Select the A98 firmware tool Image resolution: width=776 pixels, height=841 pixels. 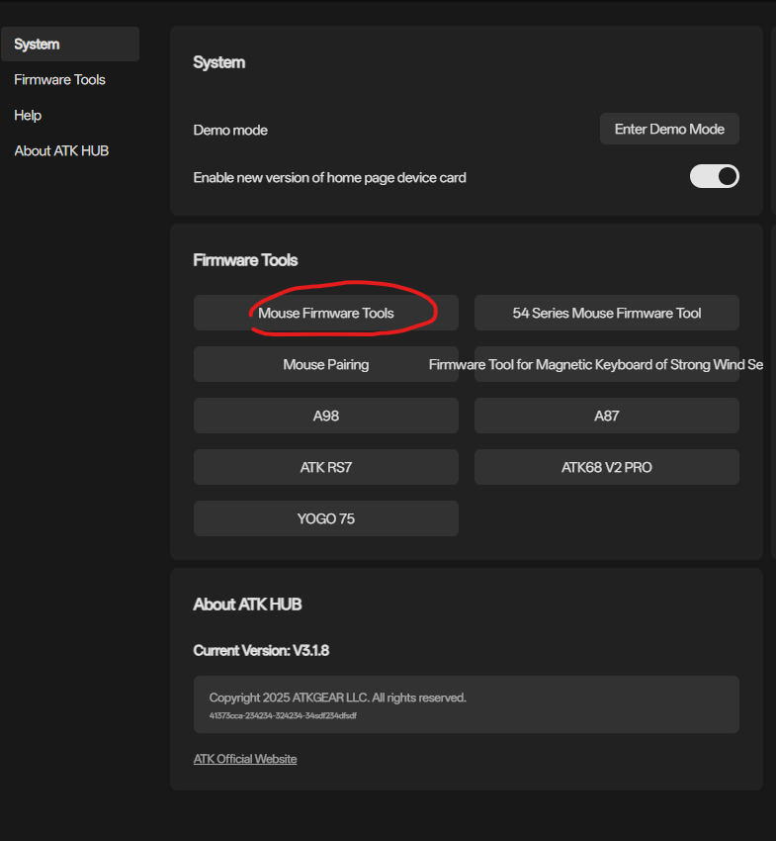point(326,416)
